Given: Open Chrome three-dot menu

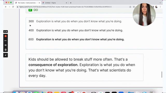Looking at the screenshot, I should [160, 7].
